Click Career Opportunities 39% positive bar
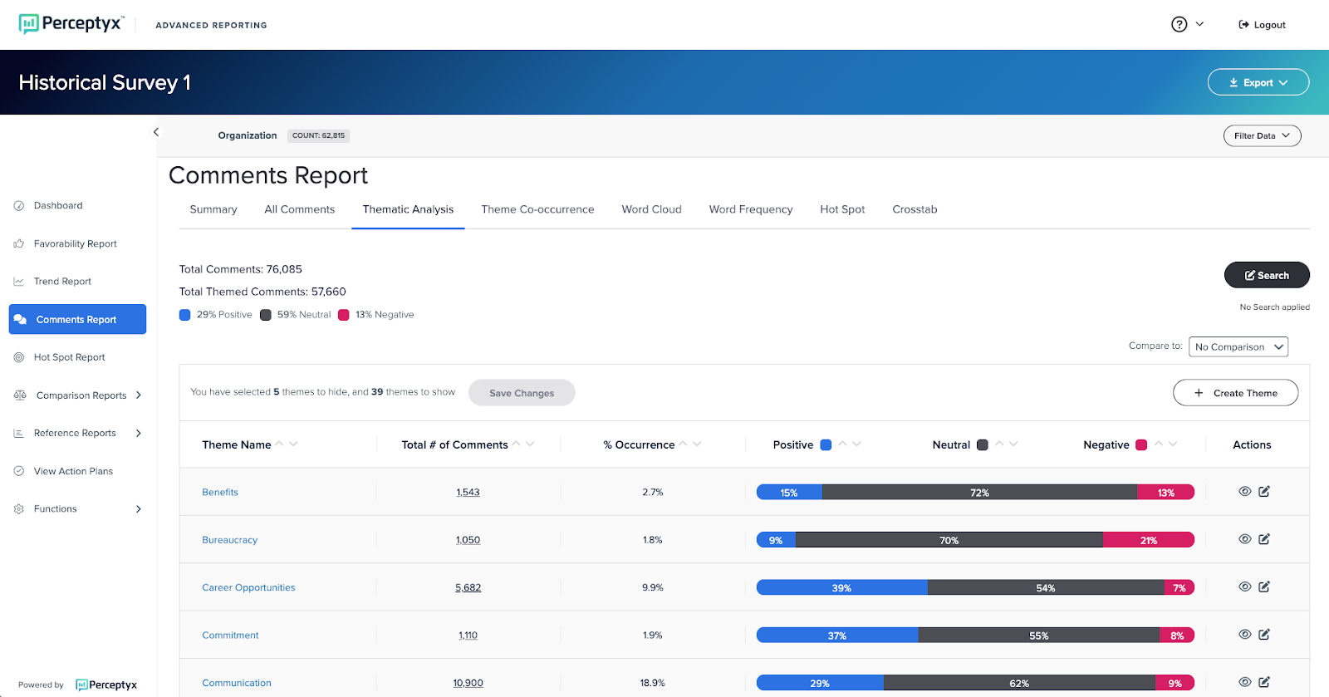The width and height of the screenshot is (1329, 697). [x=841, y=587]
